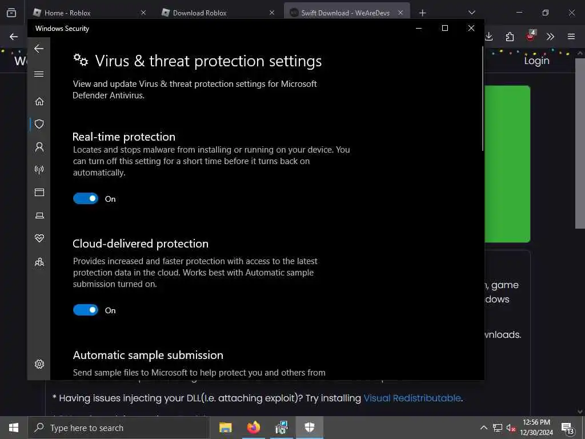Click the browser page scrollbar thumb
Screen dimensions: 585x439
[580, 143]
